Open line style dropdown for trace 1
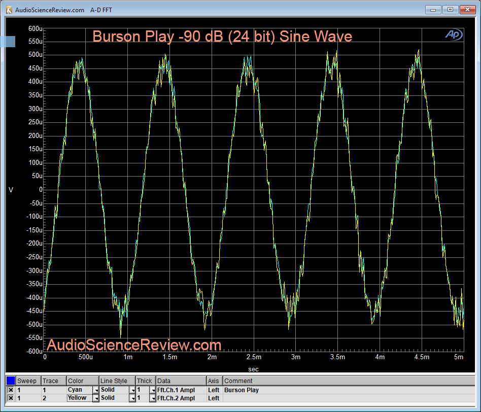 pos(132,390)
